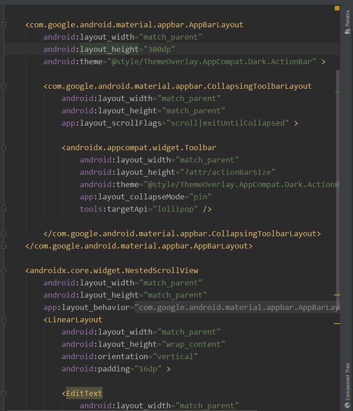Click the Toolbar's truncated android:theme value

241,185
